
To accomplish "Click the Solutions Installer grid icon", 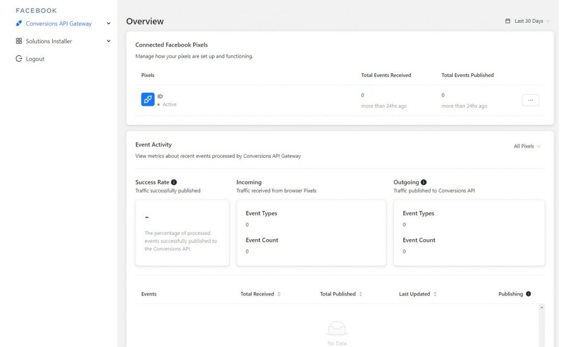I will (x=19, y=41).
